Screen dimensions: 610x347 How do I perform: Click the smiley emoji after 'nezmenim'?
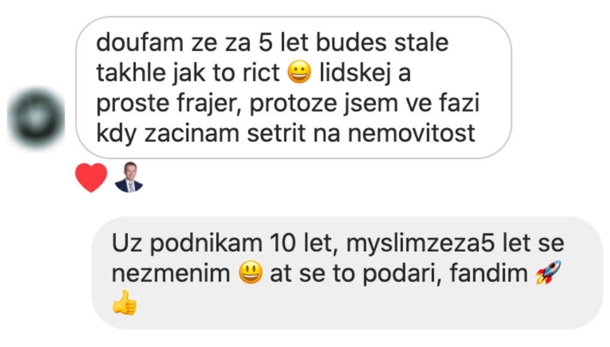click(x=250, y=272)
